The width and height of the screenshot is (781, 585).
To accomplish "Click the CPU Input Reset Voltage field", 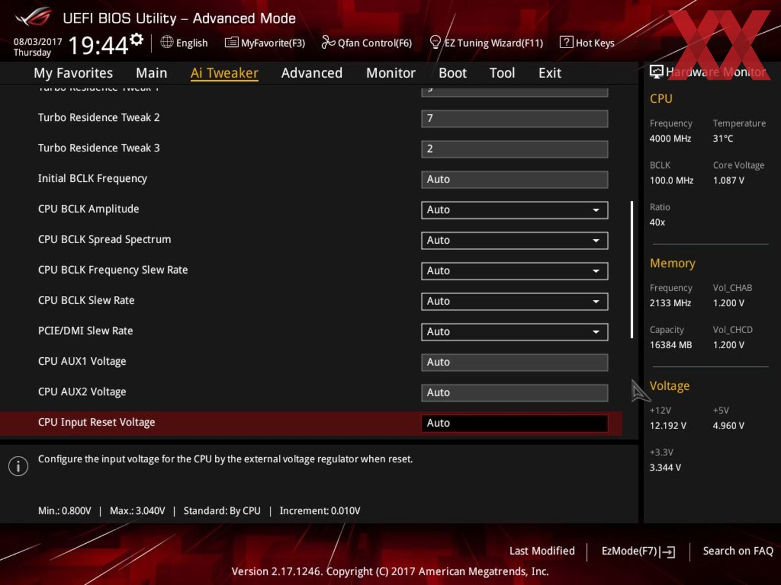I will point(515,423).
